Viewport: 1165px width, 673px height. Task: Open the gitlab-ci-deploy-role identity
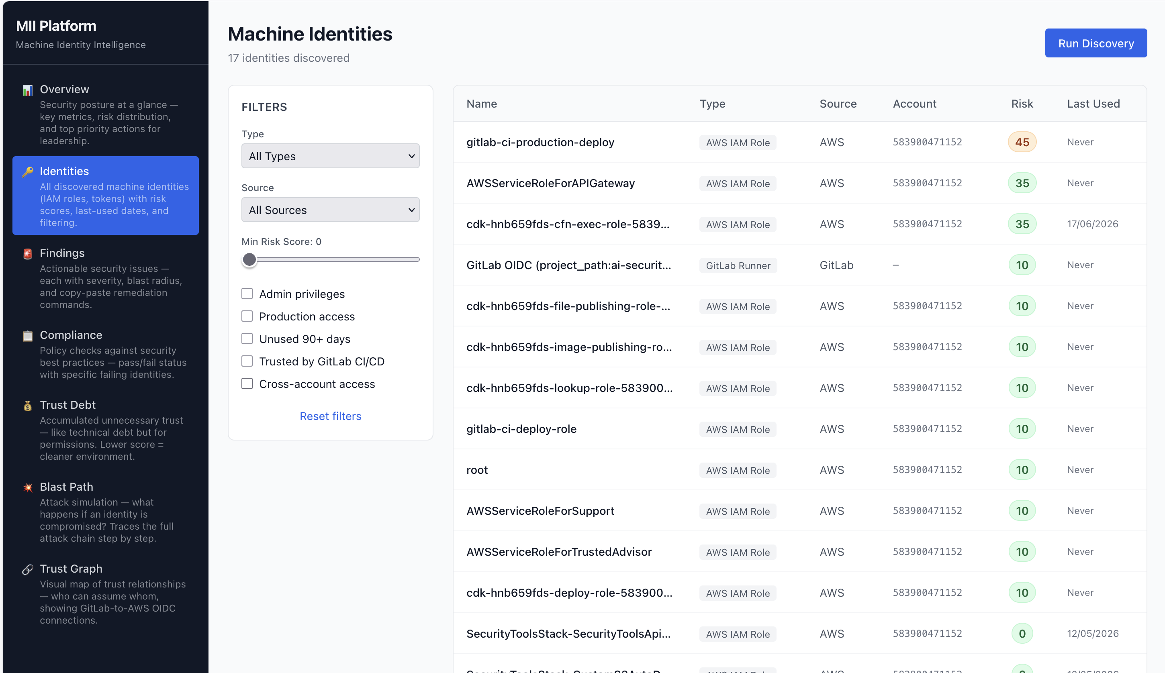pos(799,428)
